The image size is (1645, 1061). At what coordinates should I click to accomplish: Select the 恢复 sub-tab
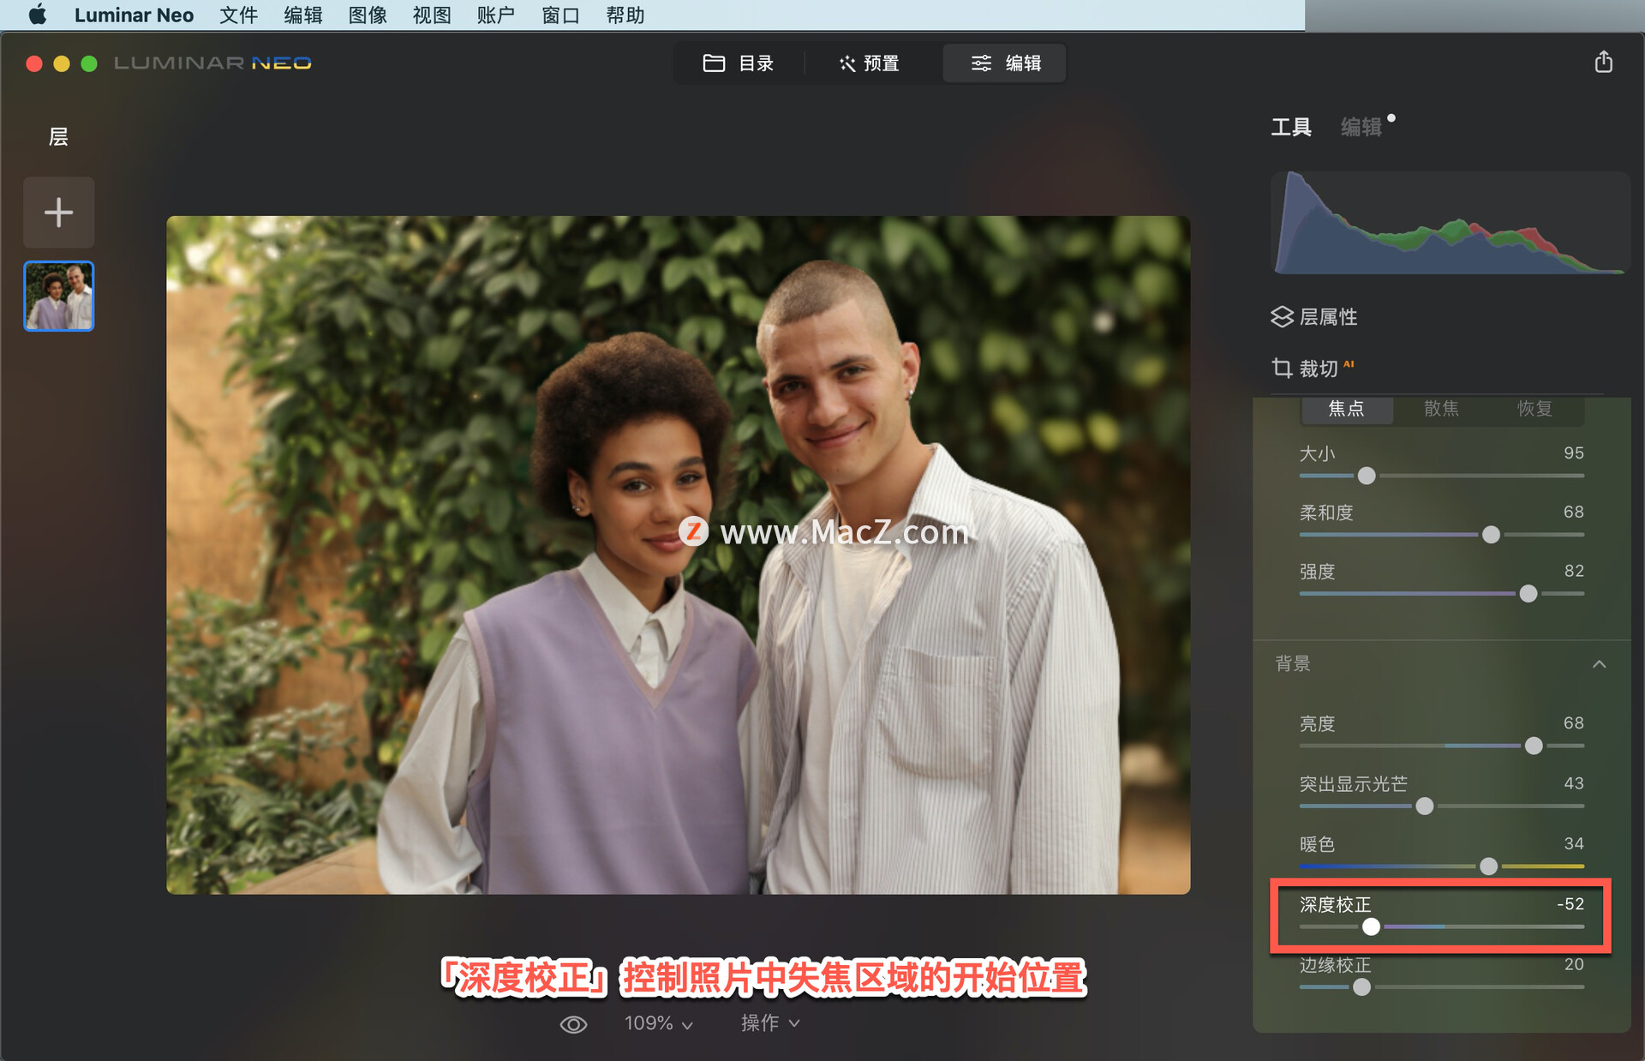[x=1534, y=408]
